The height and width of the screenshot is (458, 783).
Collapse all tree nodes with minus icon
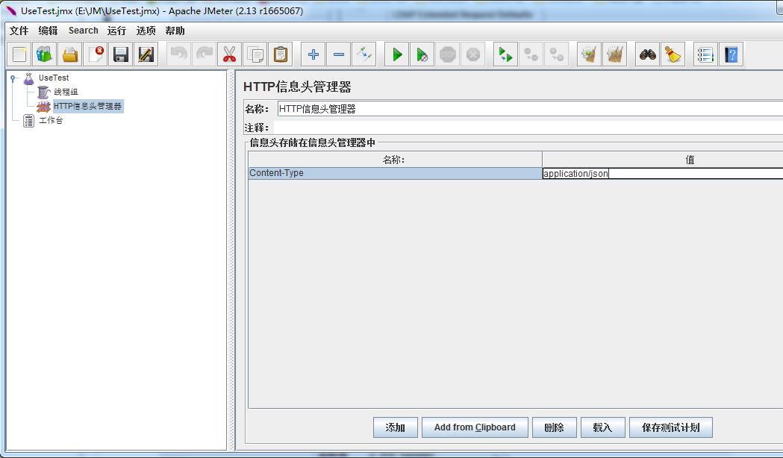339,54
